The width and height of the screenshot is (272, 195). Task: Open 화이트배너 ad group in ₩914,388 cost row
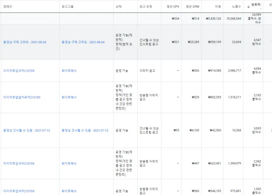tap(69, 71)
